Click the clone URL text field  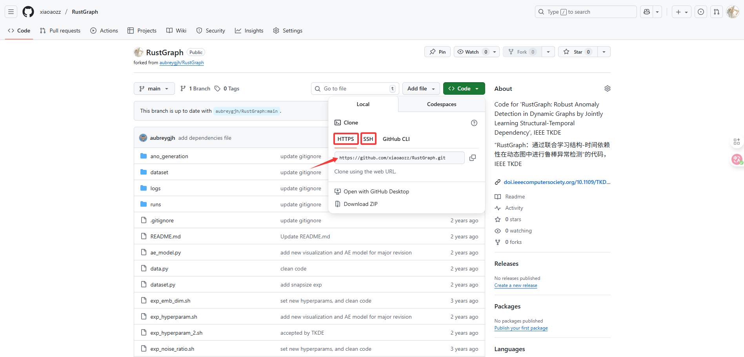click(400, 158)
